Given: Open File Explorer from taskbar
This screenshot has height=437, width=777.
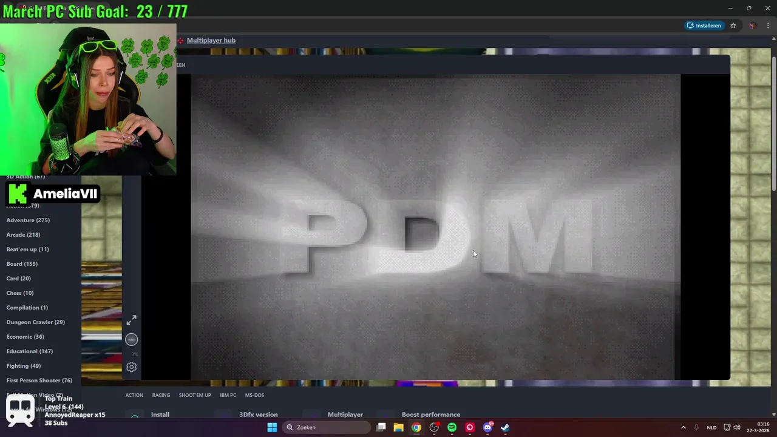Looking at the screenshot, I should (x=399, y=427).
